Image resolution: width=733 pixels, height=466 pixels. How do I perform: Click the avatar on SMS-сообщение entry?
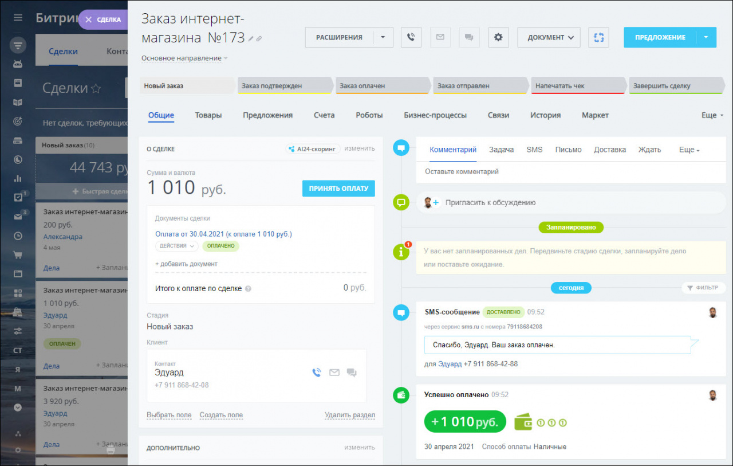tap(712, 312)
